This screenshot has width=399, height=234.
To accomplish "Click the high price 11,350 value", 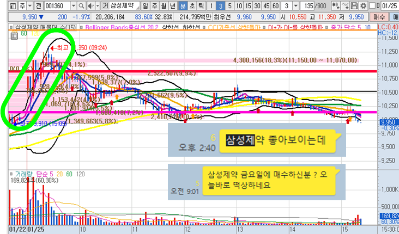I will [327, 17].
